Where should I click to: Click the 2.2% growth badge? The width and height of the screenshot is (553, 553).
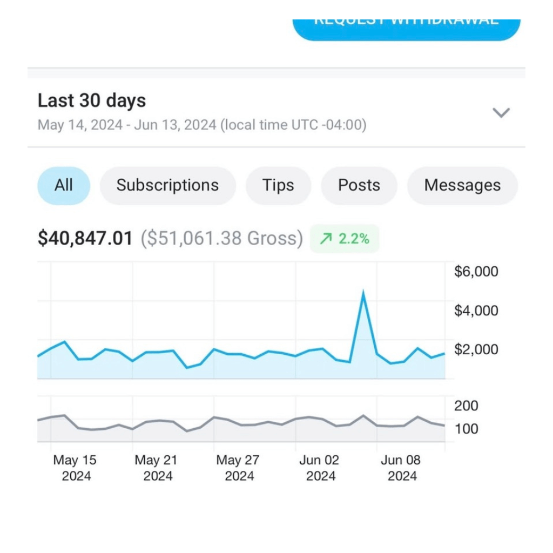pos(344,239)
